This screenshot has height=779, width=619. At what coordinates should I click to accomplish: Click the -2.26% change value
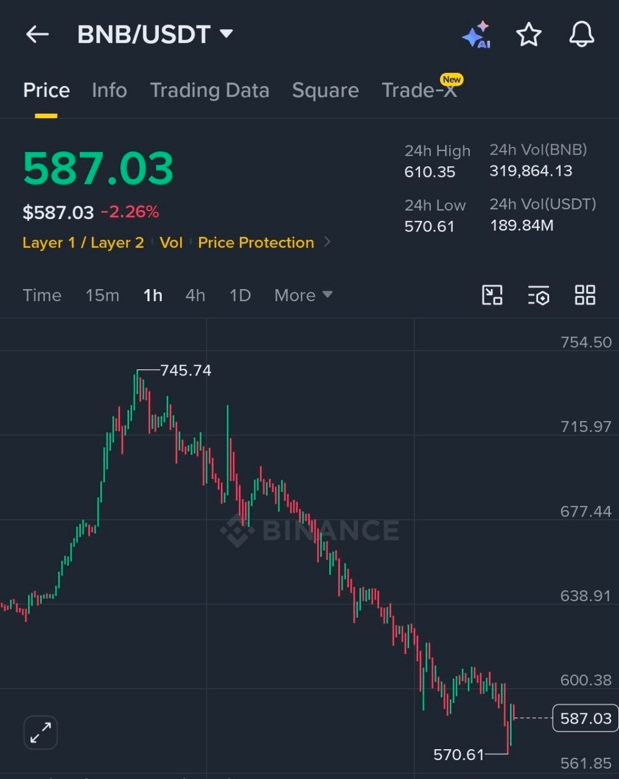pyautogui.click(x=130, y=212)
